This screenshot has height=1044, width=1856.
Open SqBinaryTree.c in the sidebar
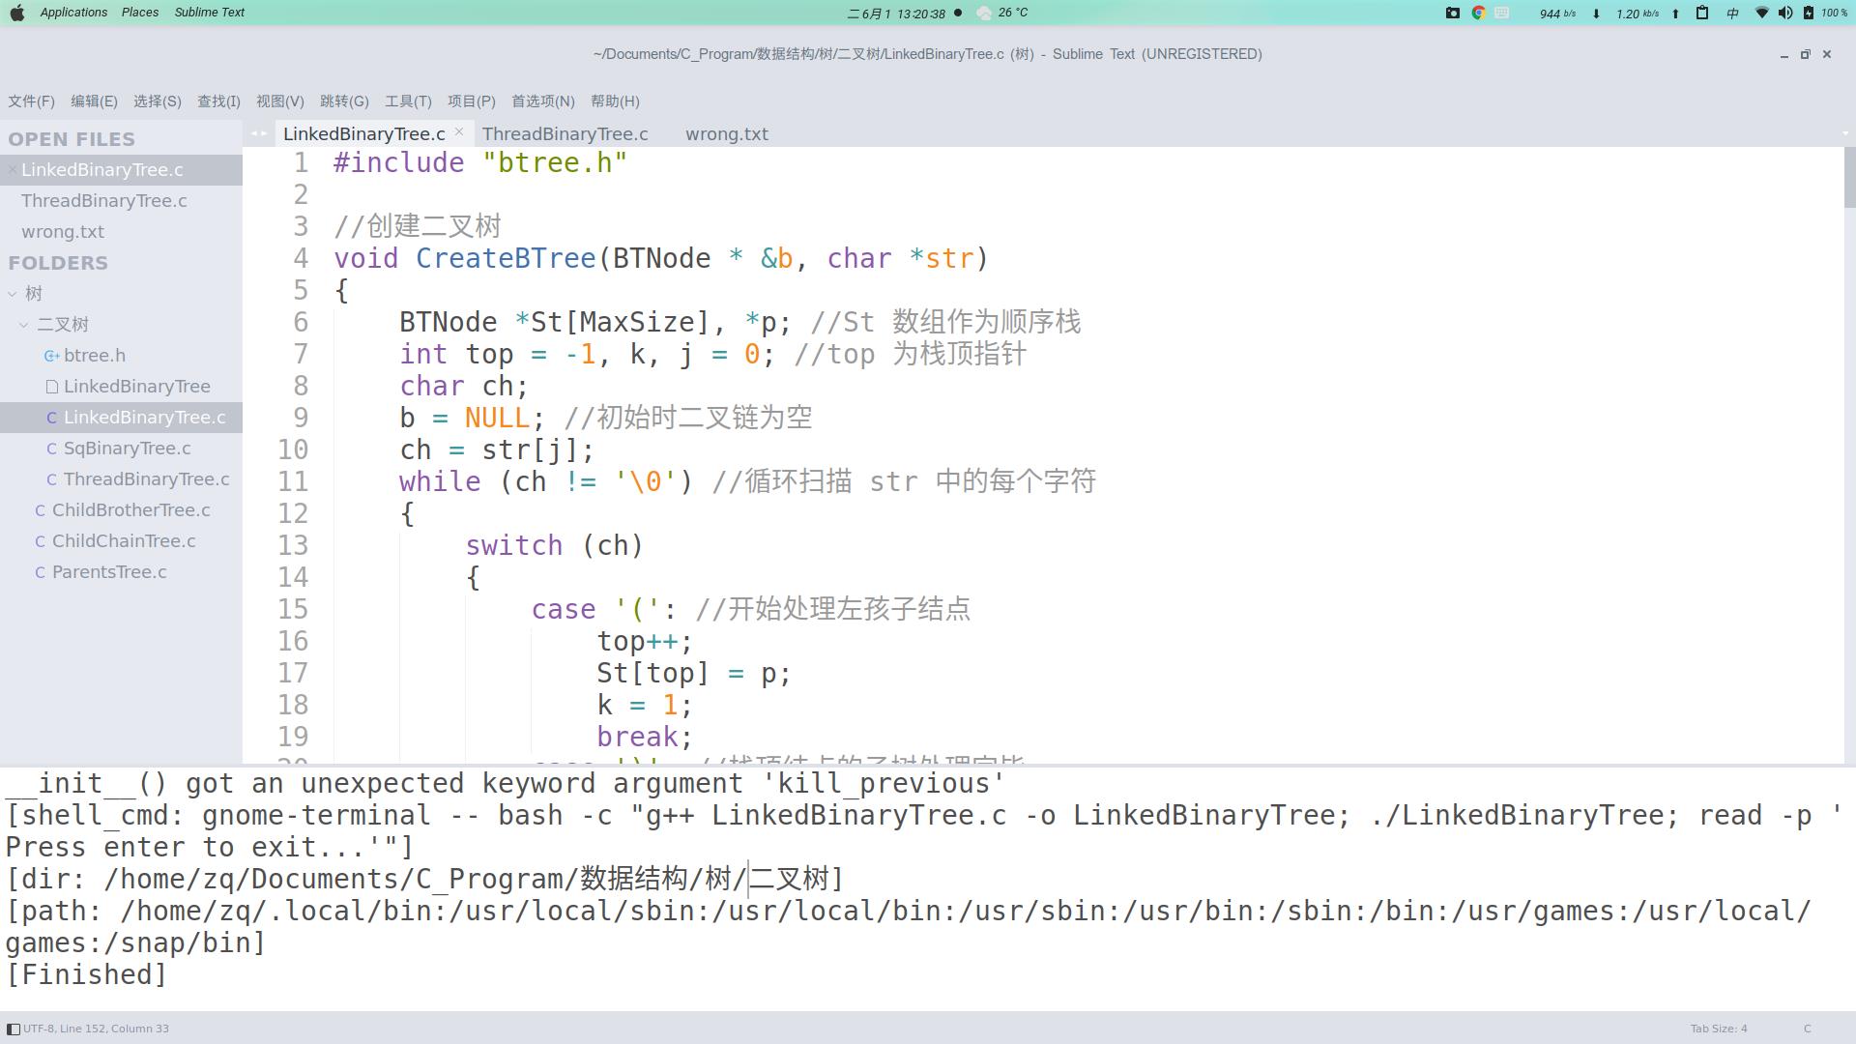(x=127, y=449)
